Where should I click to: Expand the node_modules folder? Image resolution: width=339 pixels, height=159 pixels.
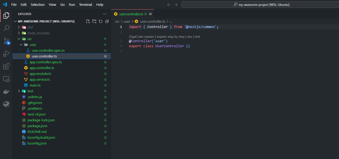point(62,33)
